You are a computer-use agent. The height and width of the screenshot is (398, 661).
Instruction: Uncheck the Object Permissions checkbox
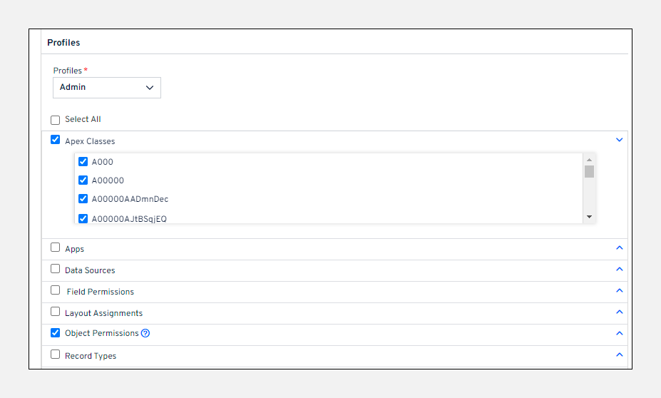click(x=56, y=332)
